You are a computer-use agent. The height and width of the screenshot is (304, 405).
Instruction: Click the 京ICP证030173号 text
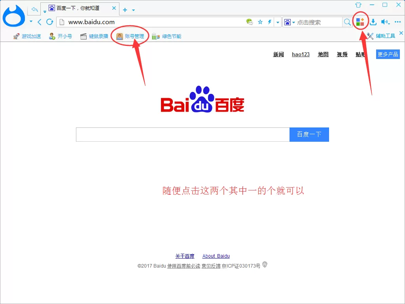241,266
